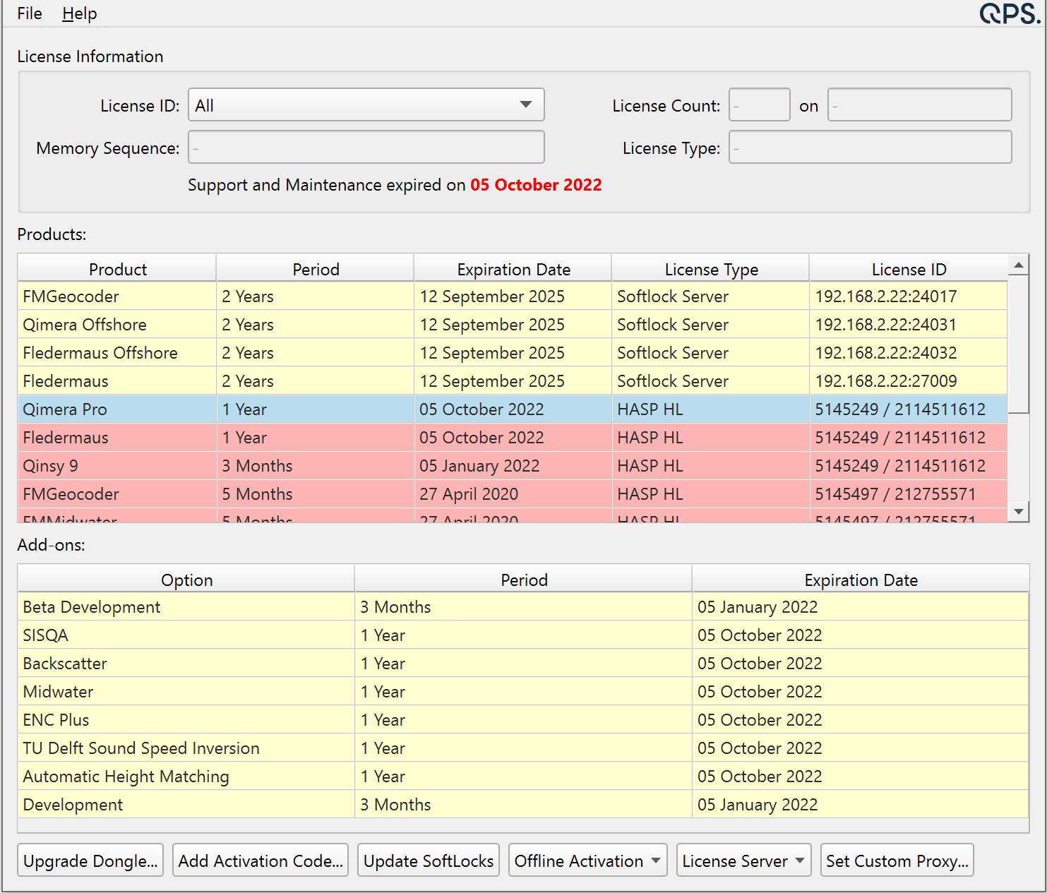Click inside the License Count field

pyautogui.click(x=759, y=104)
